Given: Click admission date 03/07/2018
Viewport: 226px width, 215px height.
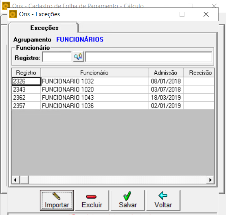Looking at the screenshot, I should pyautogui.click(x=166, y=90).
